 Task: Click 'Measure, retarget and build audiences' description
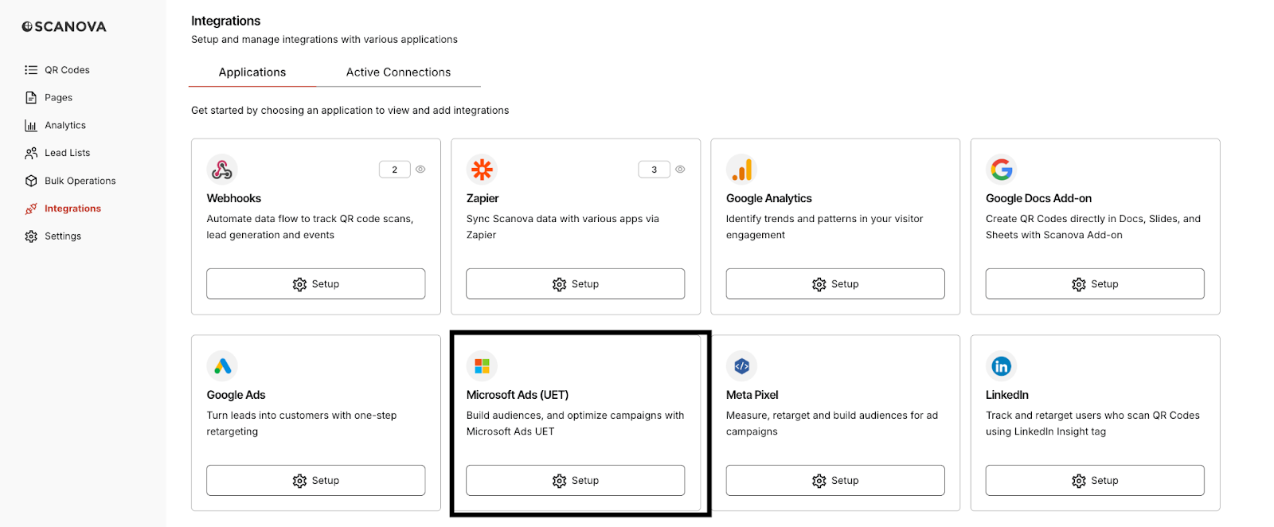pyautogui.click(x=832, y=424)
